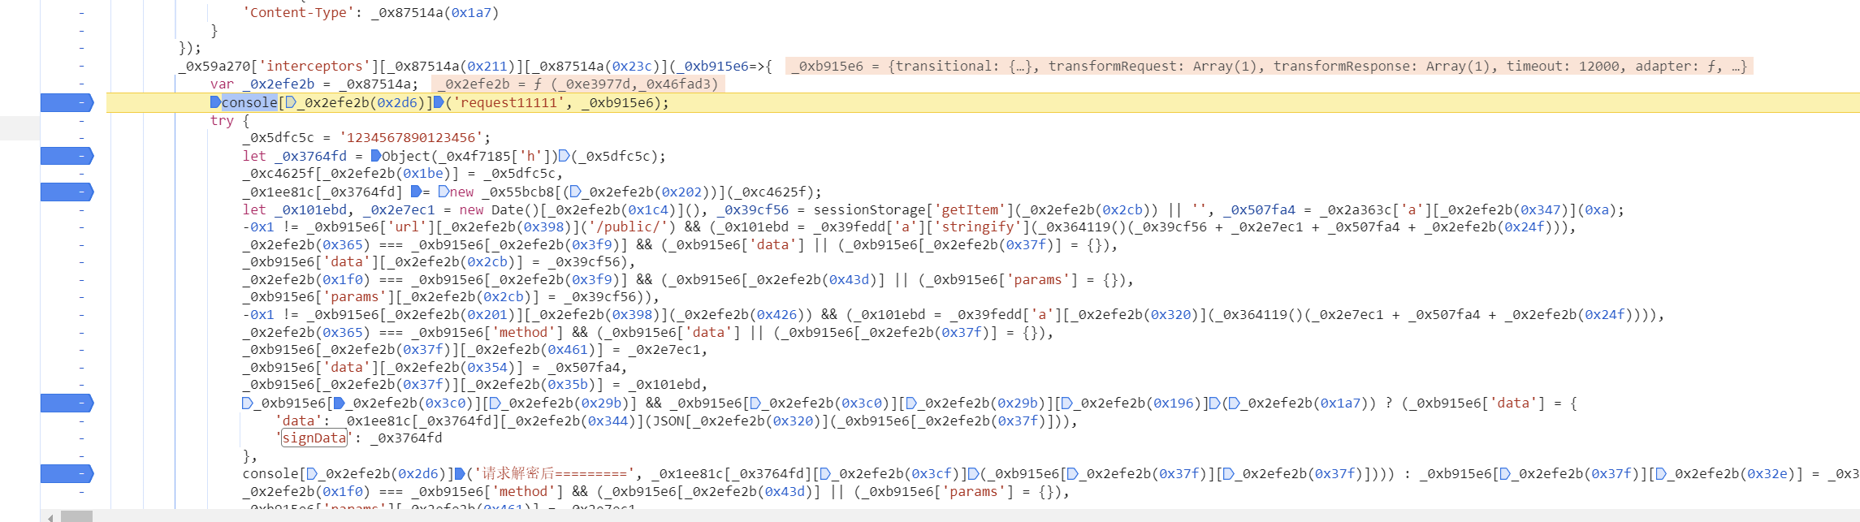The width and height of the screenshot is (1860, 522).
Task: Toggle gutter breakpoint on 'let _0x3764fd' line
Action: pyautogui.click(x=67, y=156)
